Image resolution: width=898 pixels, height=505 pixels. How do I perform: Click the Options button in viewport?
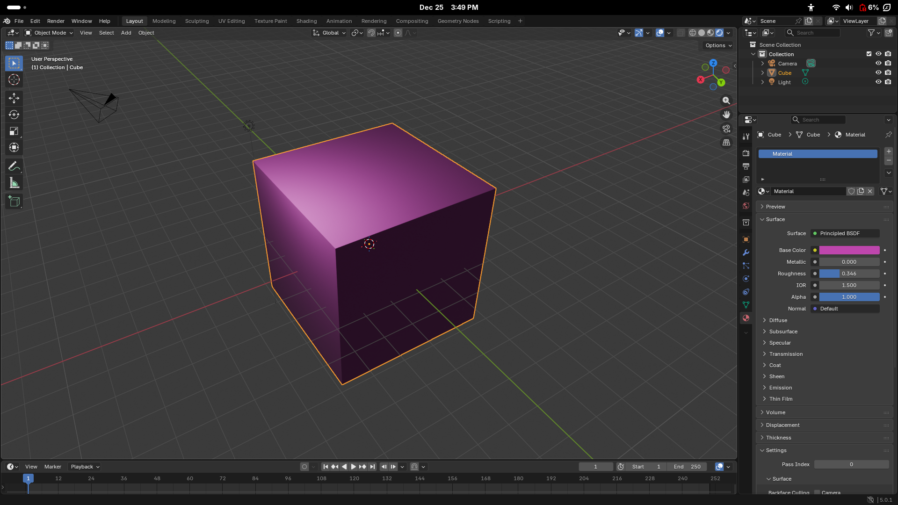pyautogui.click(x=718, y=45)
